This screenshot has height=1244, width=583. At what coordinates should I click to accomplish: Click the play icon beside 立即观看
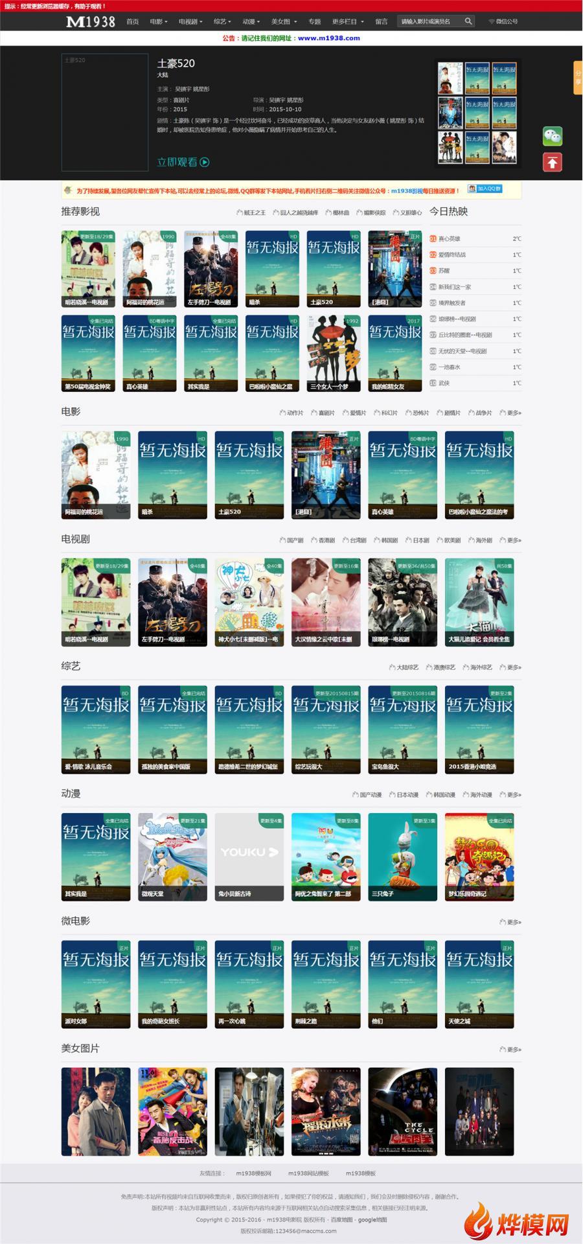pos(205,162)
